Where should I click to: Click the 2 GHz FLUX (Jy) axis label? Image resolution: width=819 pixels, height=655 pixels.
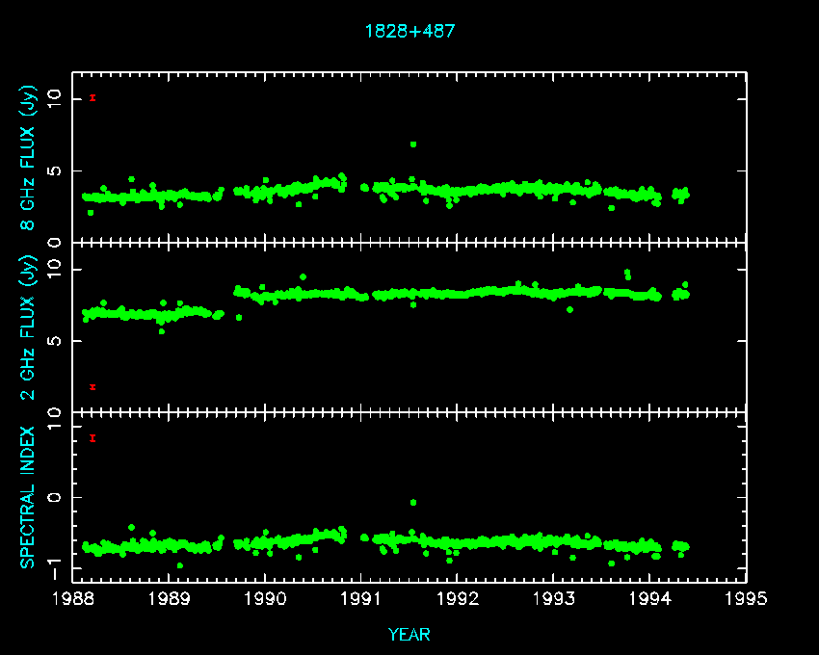pyautogui.click(x=30, y=327)
